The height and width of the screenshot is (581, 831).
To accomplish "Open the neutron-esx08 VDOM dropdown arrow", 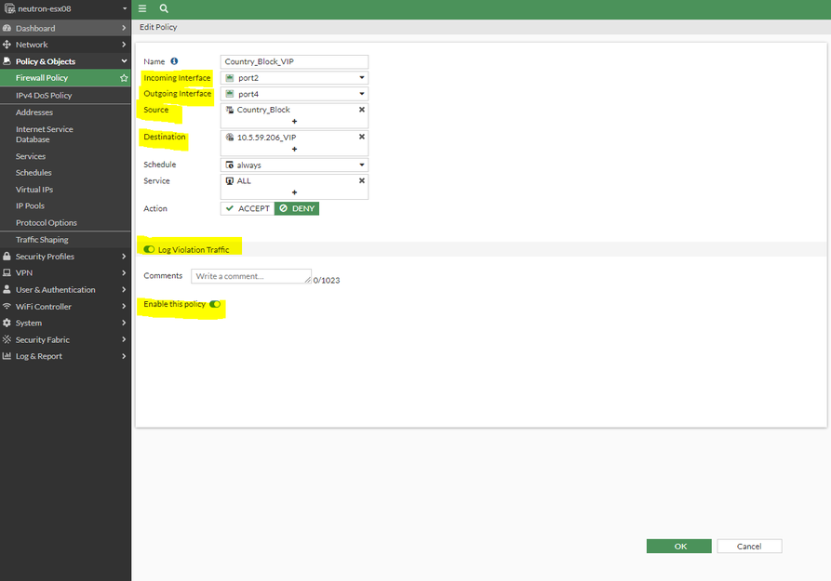I will click(125, 8).
